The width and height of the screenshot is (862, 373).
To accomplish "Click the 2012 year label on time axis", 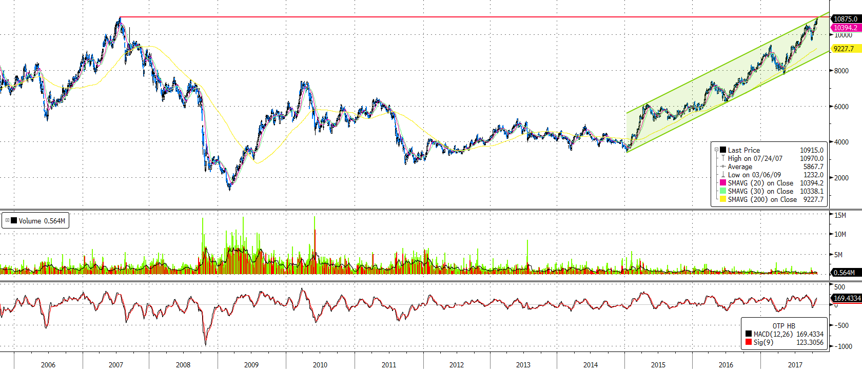I will pyautogui.click(x=457, y=365).
